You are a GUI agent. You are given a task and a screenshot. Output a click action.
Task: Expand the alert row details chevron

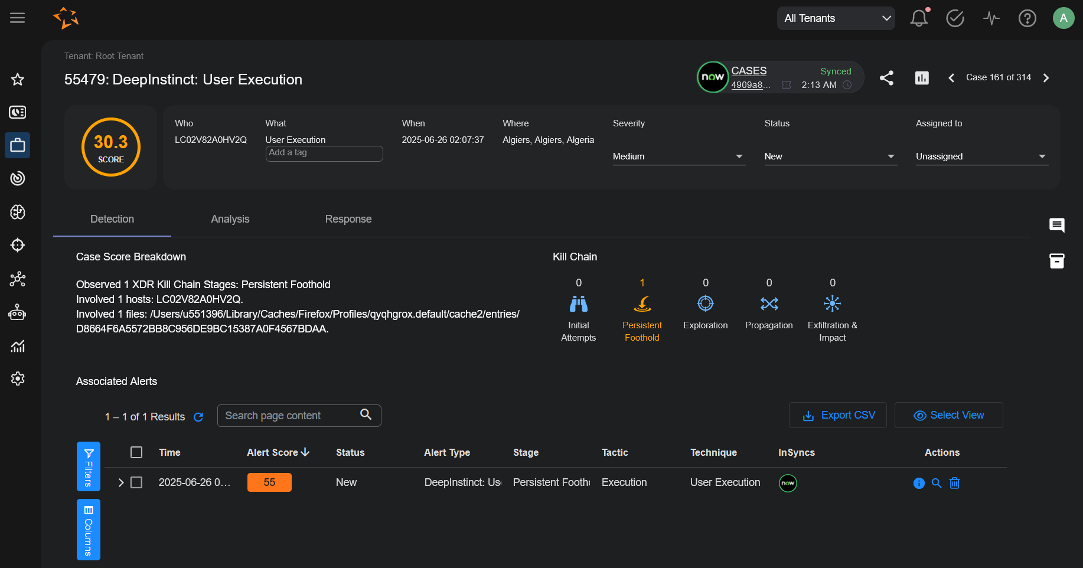(121, 482)
